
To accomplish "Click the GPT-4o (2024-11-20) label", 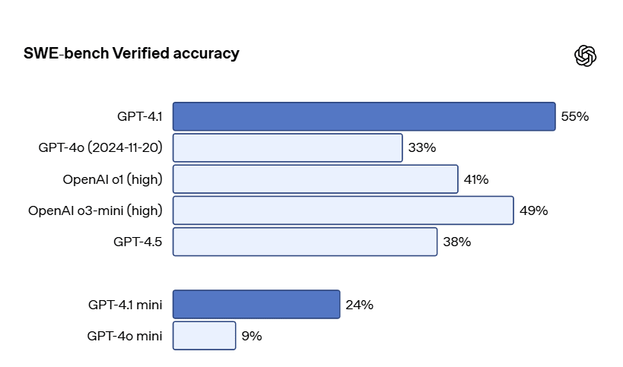I will click(x=100, y=147).
